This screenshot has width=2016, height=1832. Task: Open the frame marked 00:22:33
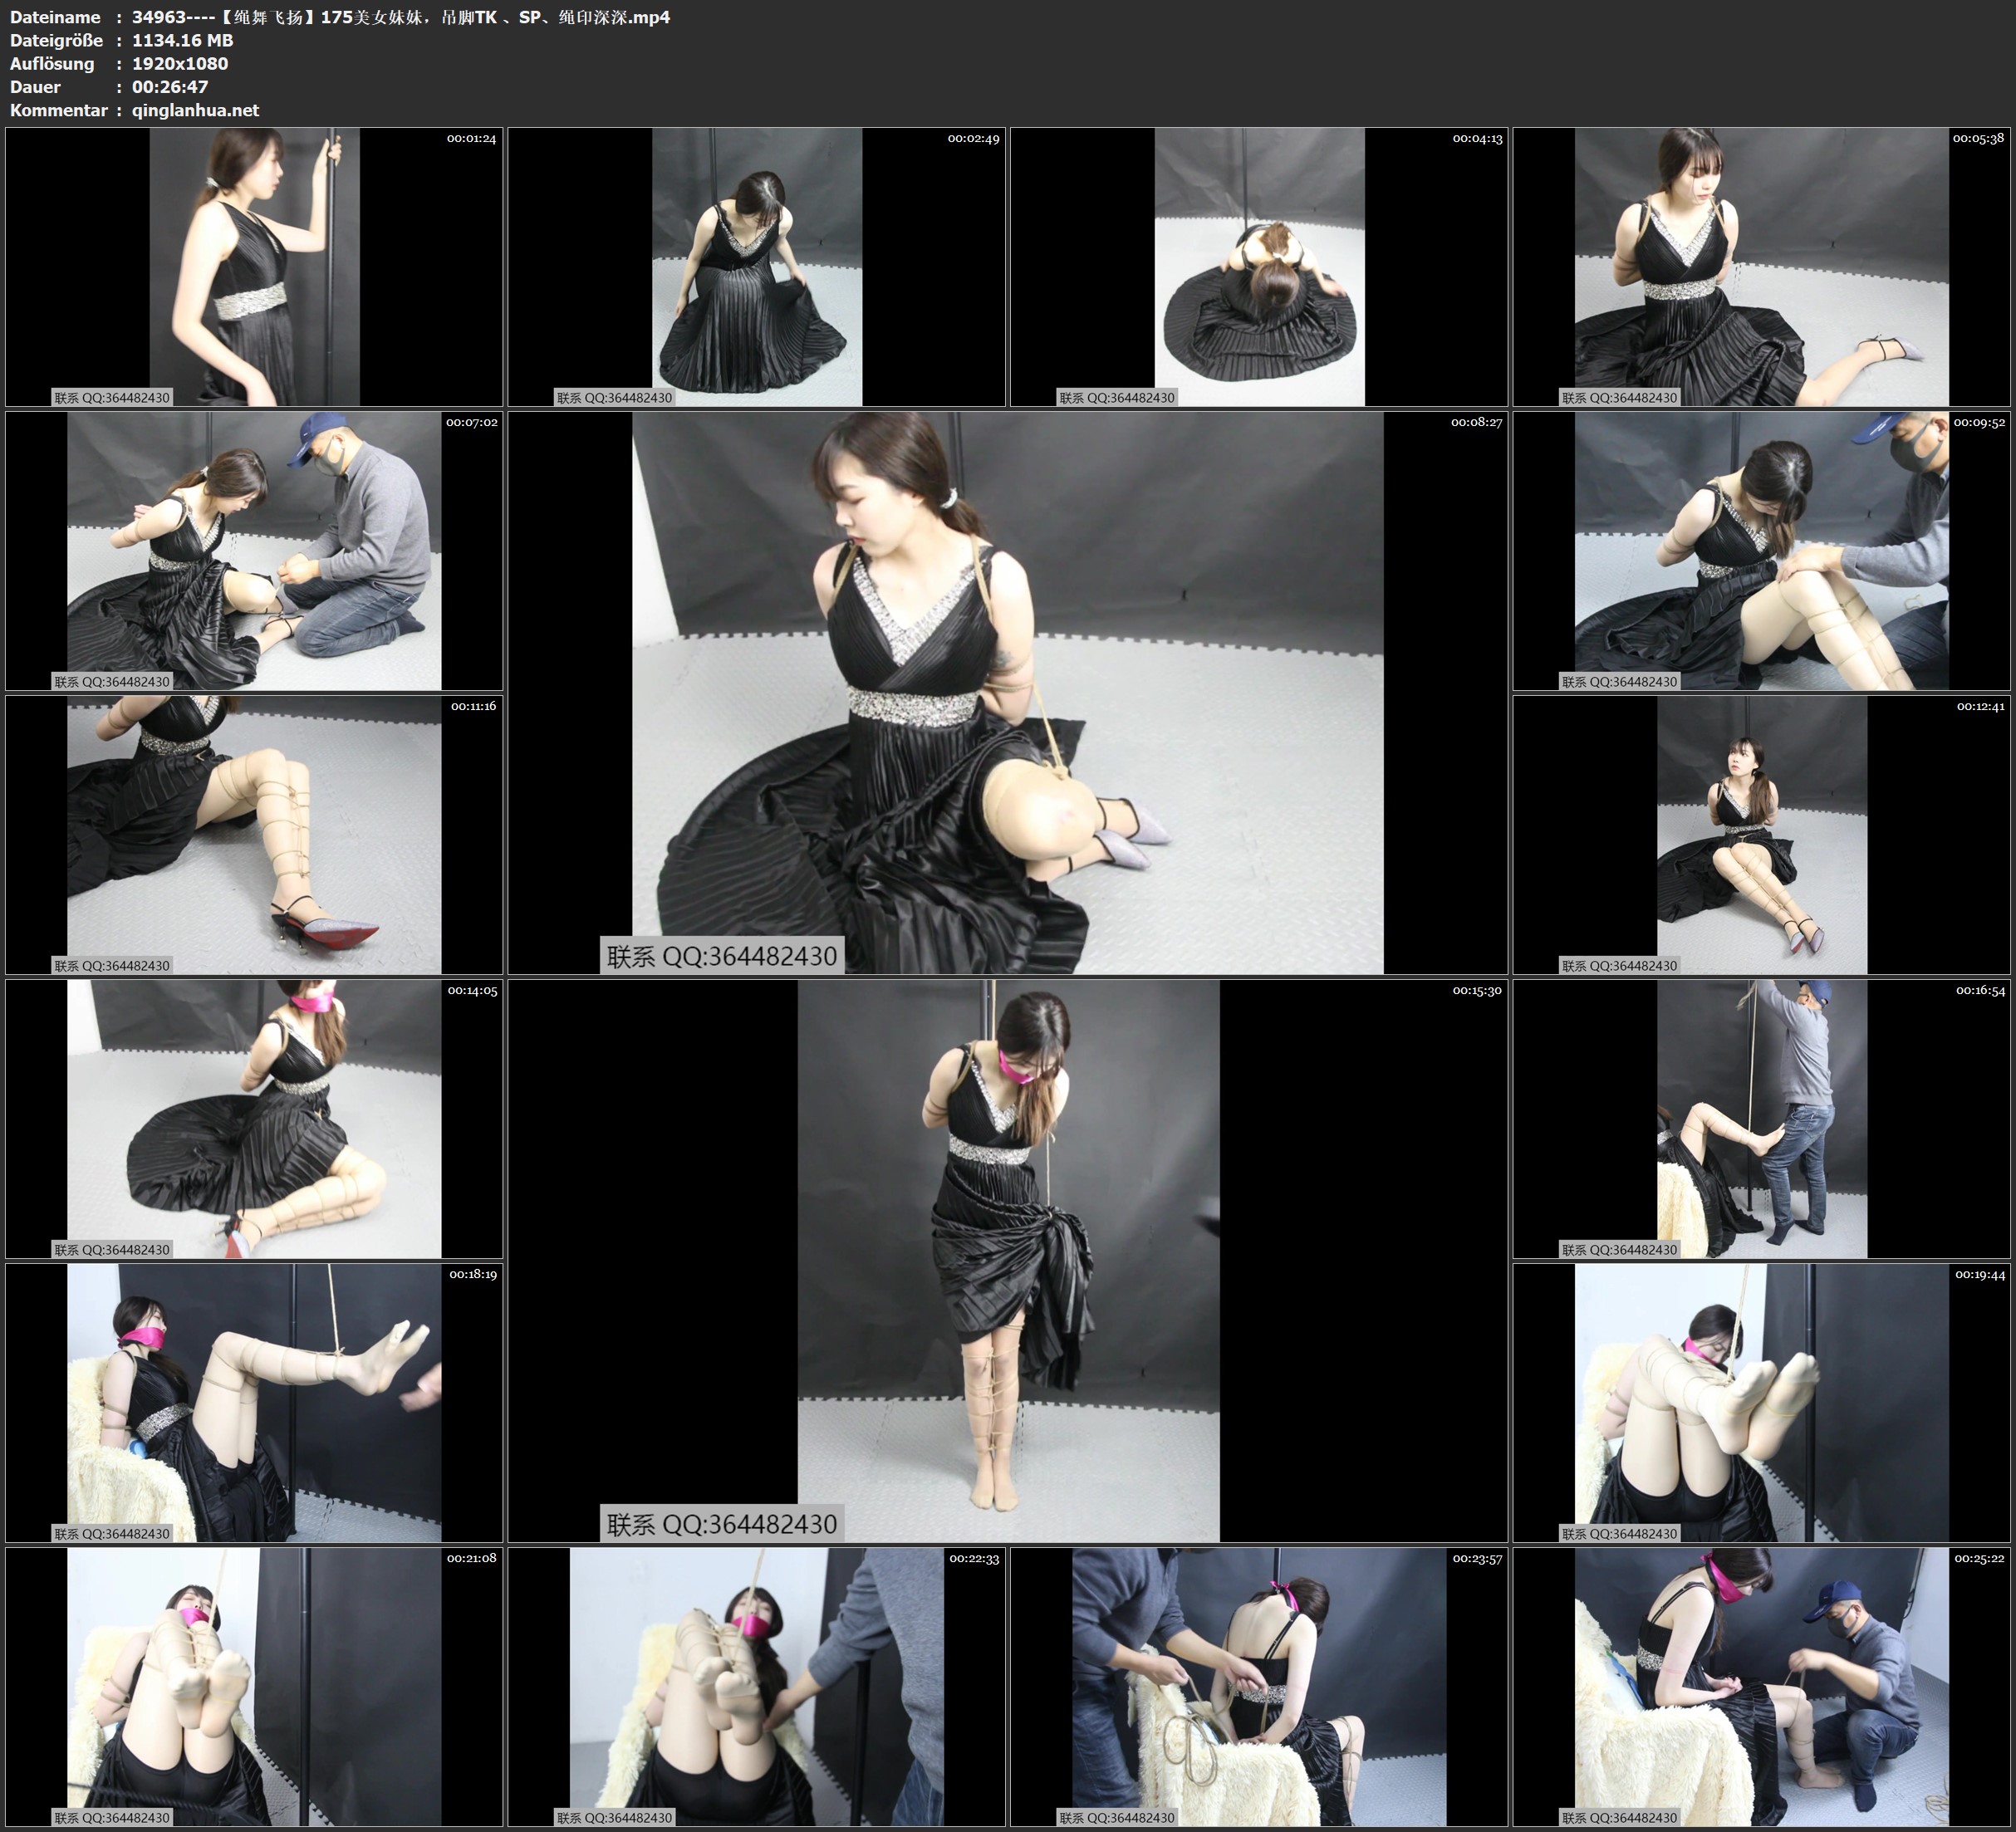pyautogui.click(x=756, y=1686)
